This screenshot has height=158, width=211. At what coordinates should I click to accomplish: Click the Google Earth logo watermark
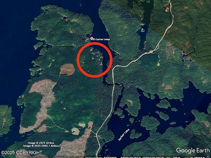(193, 150)
